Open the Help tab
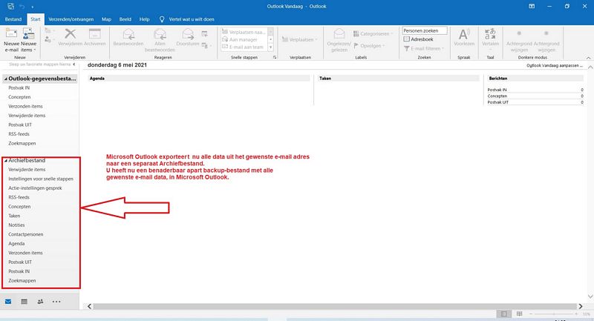 144,19
